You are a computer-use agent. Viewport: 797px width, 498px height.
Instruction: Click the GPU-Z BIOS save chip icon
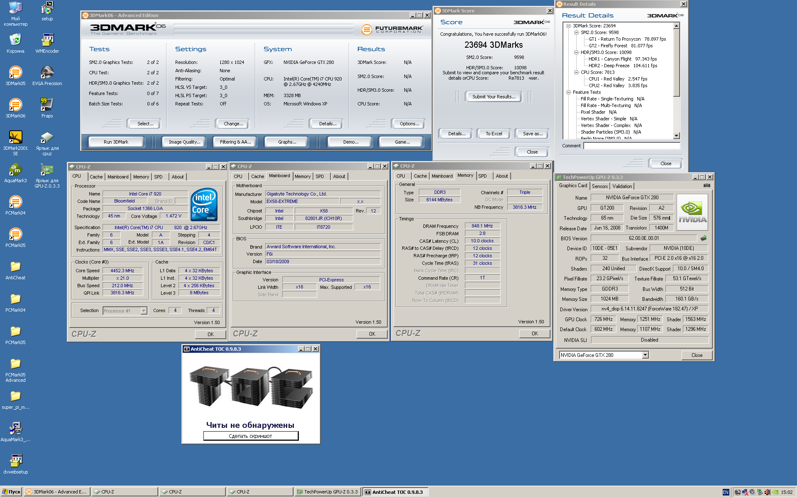pos(704,238)
